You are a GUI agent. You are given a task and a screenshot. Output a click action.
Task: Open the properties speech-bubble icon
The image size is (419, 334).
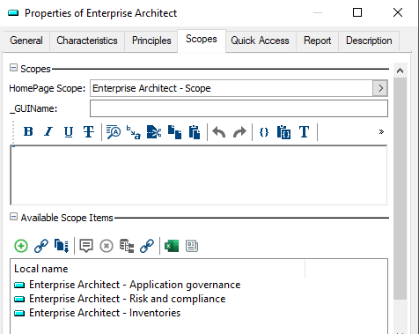pos(86,246)
